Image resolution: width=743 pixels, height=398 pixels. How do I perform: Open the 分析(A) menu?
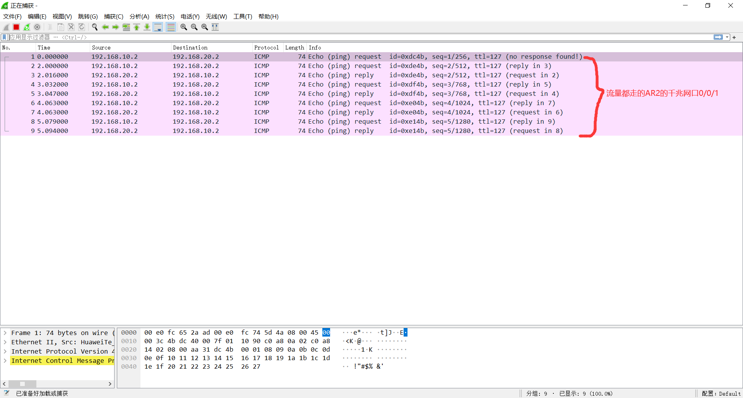pos(139,16)
